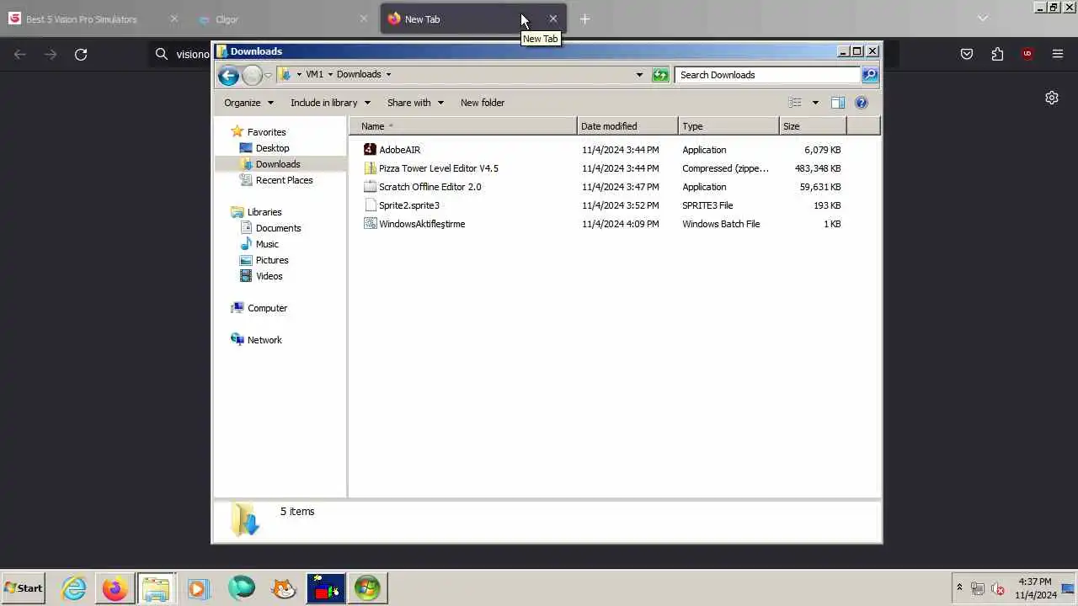The image size is (1078, 606).
Task: Sort files by Name column
Action: point(463,126)
